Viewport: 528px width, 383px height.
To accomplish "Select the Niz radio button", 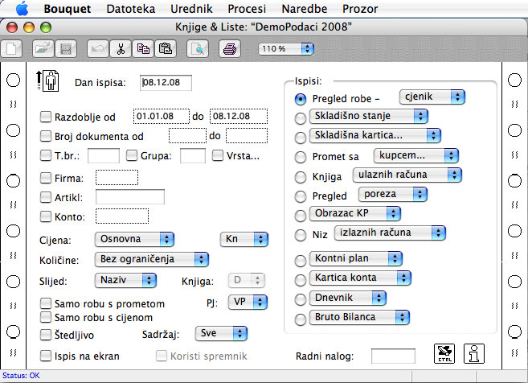I will (x=301, y=235).
